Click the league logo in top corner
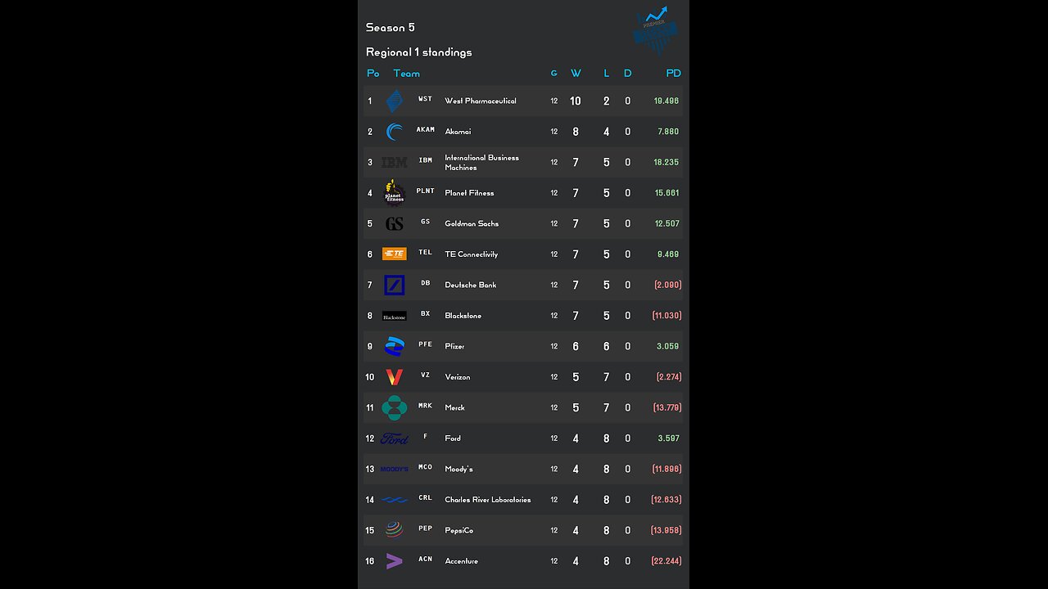1048x589 pixels. (656, 31)
